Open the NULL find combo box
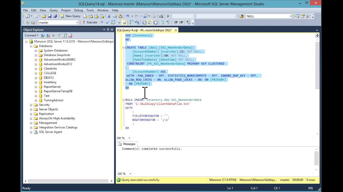This screenshot has width=343, height=192. (290, 16)
